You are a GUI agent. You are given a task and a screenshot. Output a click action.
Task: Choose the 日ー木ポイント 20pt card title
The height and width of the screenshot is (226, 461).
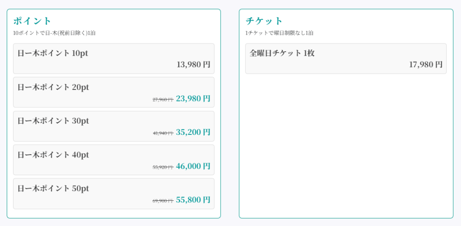53,87
